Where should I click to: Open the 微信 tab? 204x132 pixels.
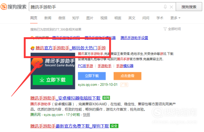62,18
